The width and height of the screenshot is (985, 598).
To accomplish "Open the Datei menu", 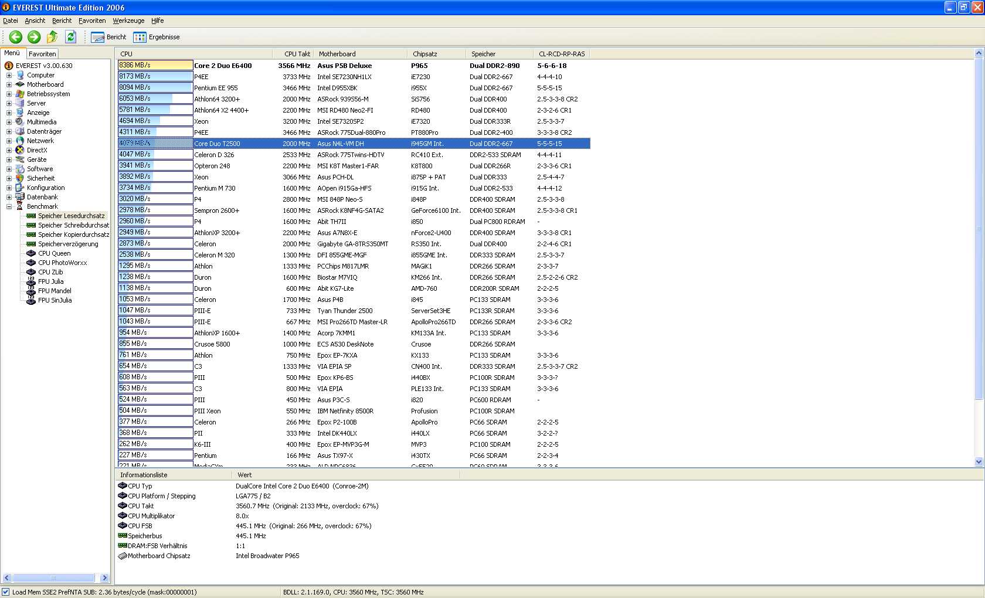I will tap(11, 21).
